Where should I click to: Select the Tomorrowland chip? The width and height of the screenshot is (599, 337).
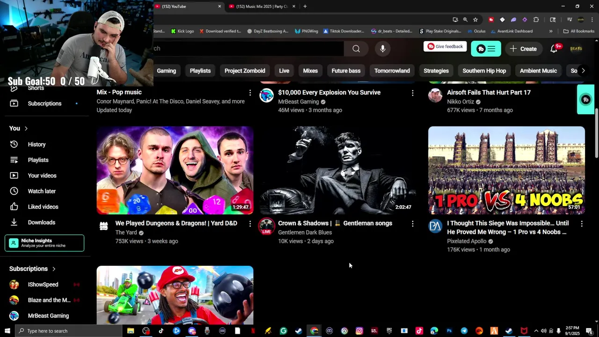coord(392,71)
